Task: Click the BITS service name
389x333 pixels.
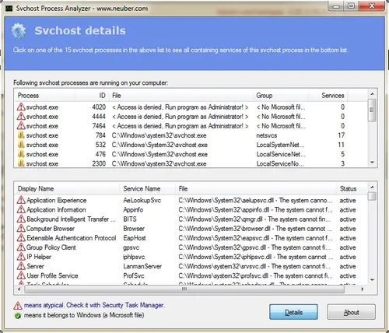Action: click(130, 219)
